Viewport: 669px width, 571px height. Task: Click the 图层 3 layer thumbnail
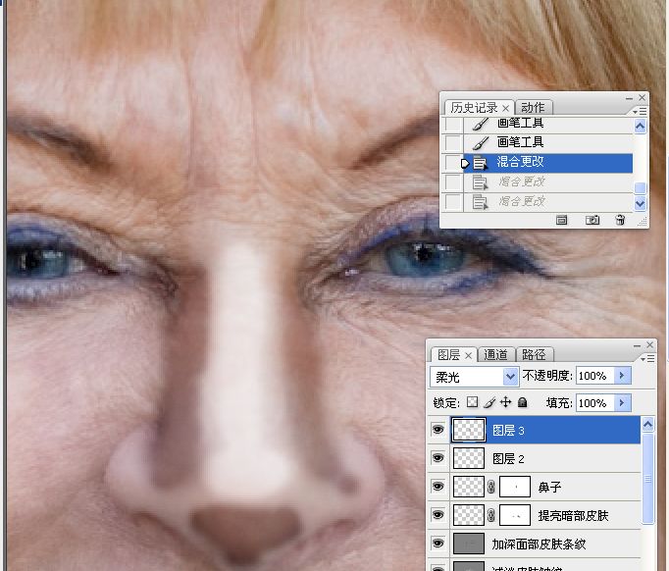coord(469,430)
